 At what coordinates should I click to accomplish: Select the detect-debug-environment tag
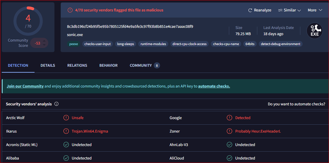click(x=281, y=44)
